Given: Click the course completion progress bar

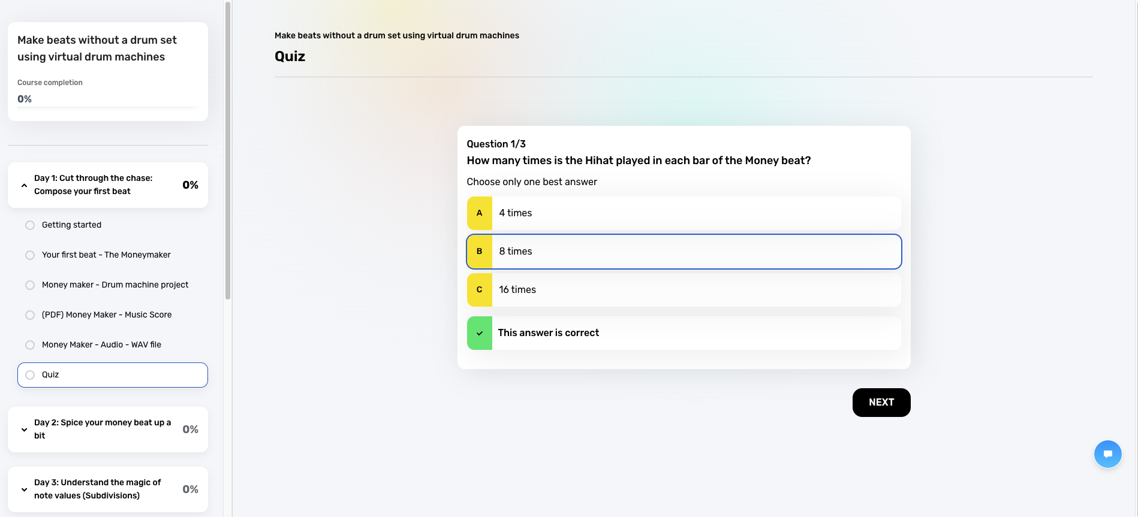Looking at the screenshot, I should [x=108, y=108].
